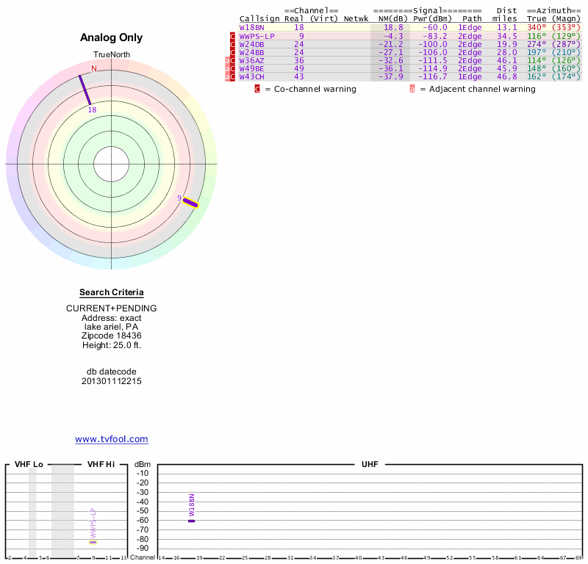
Task: Click the red N marker on the radar
Action: 93,69
